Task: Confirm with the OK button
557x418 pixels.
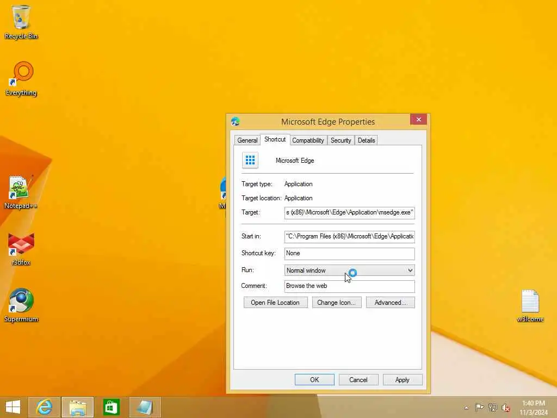Action: point(314,379)
